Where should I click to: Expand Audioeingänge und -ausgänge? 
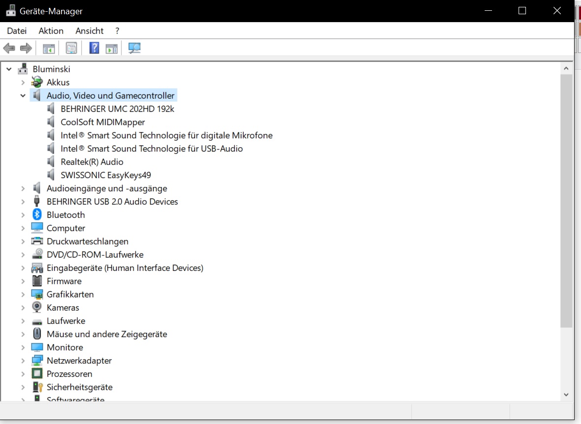[x=23, y=188]
